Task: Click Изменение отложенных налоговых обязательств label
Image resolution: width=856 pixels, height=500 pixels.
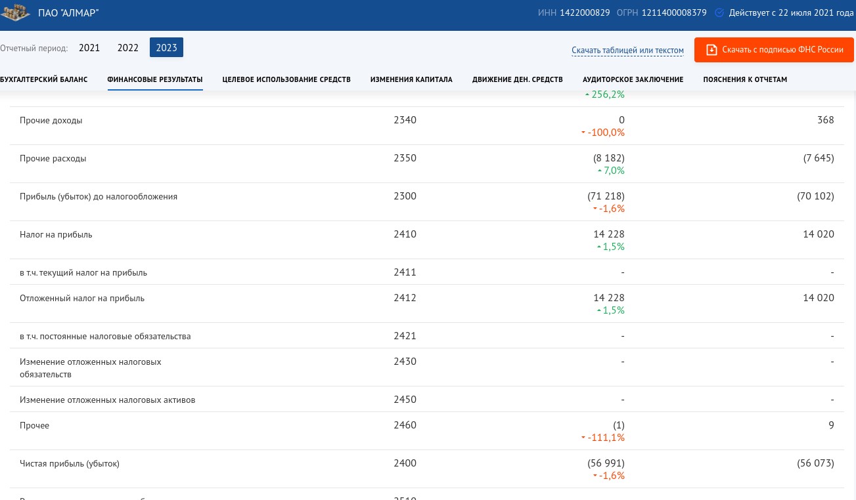Action: point(91,368)
